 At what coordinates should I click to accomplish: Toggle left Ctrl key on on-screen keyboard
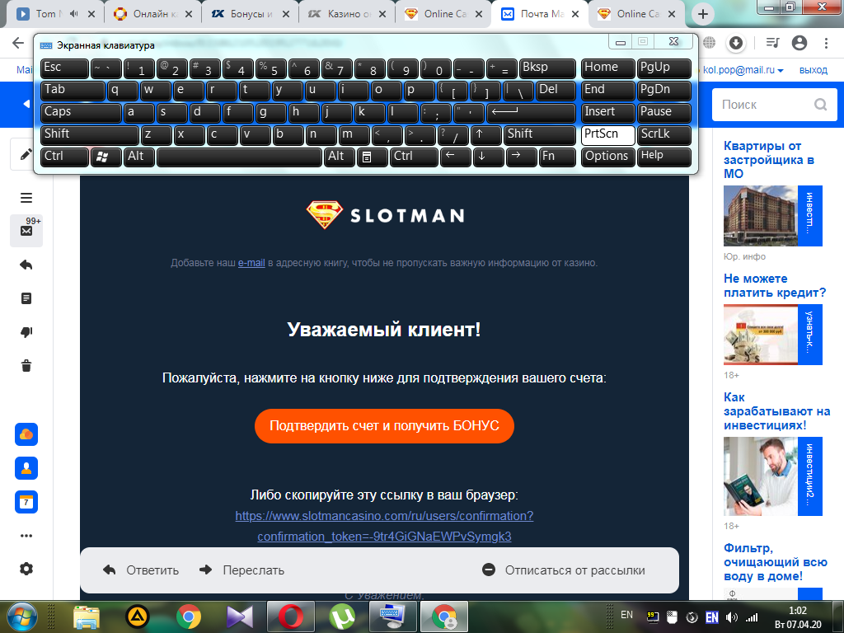(x=64, y=157)
